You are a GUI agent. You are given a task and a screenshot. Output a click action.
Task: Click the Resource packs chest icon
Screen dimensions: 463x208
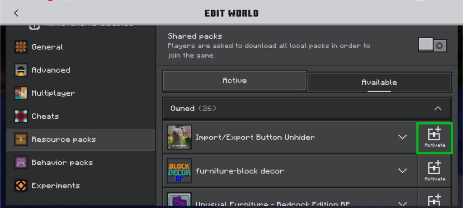[21, 139]
